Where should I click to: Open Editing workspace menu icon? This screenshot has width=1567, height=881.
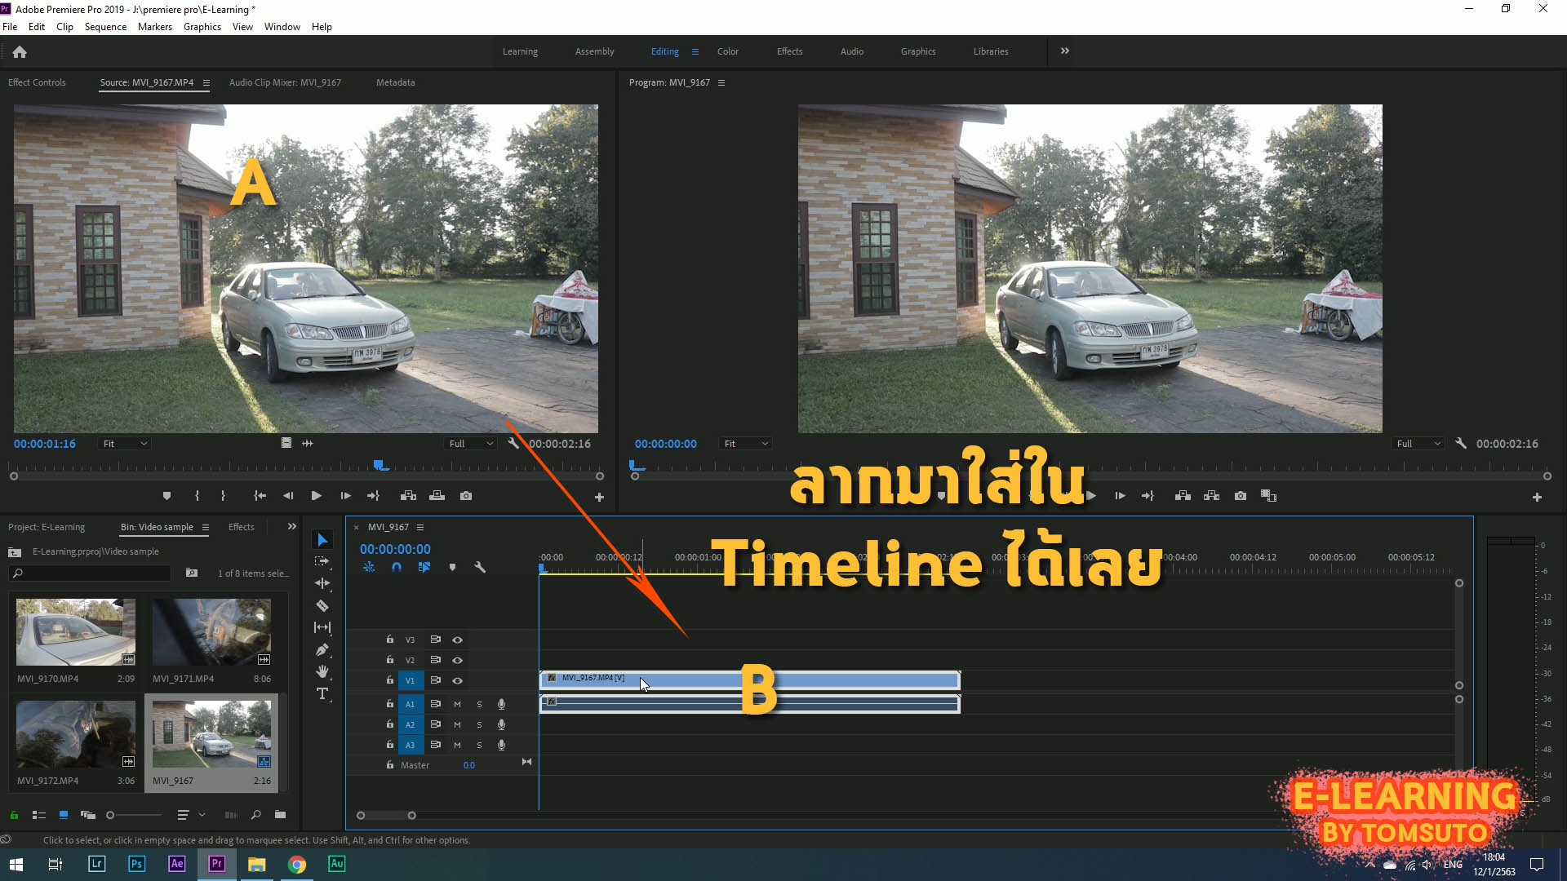[695, 51]
